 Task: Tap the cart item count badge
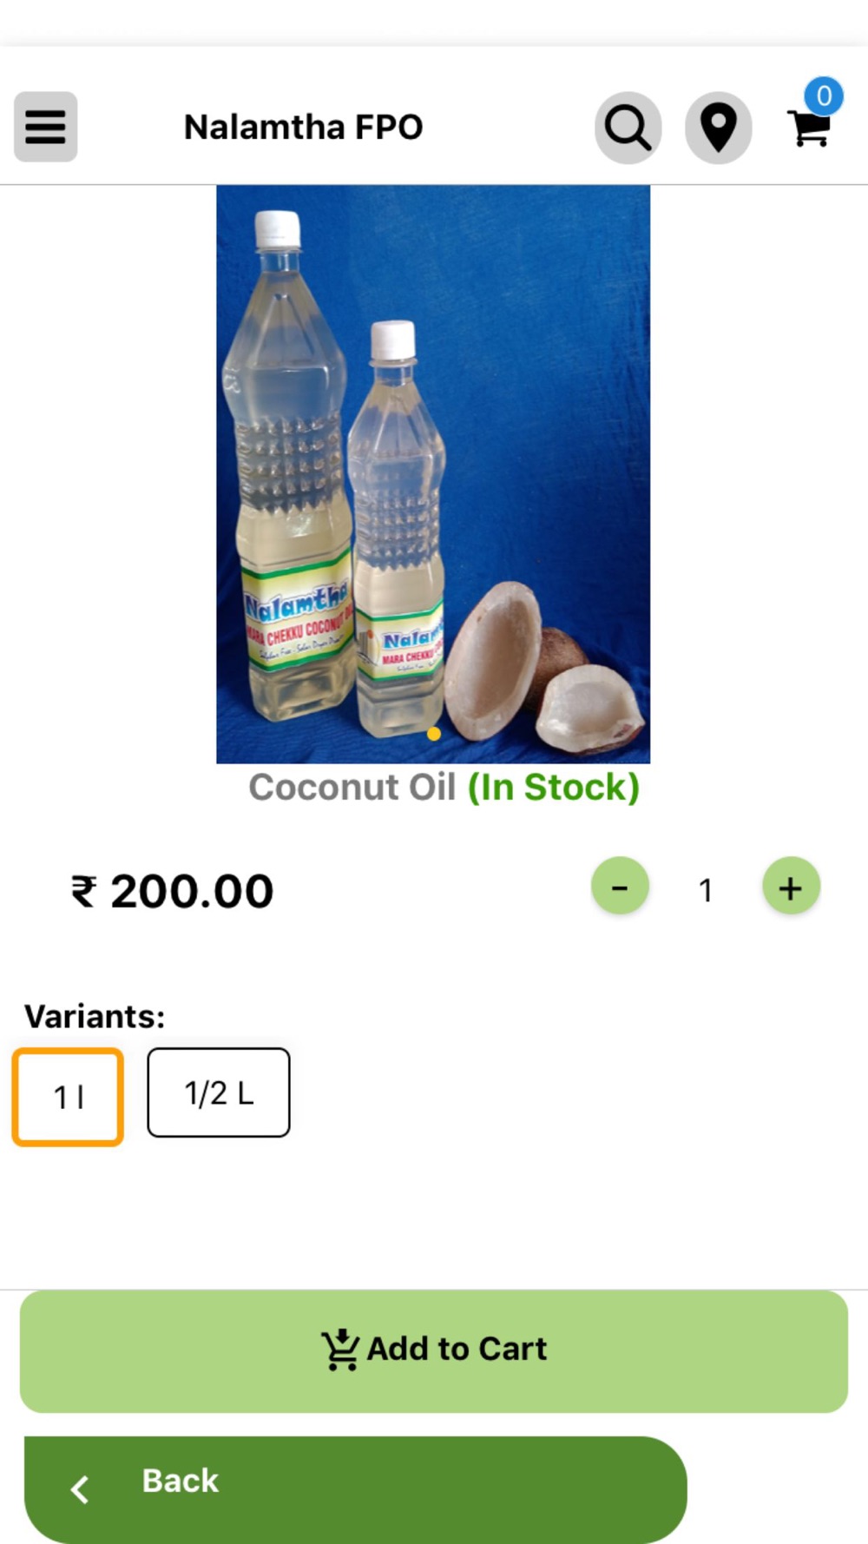coord(824,96)
